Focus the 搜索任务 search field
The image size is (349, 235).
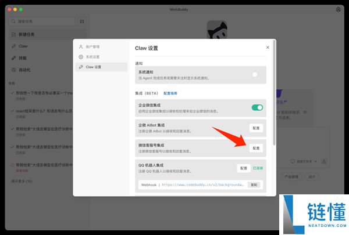click(x=42, y=21)
